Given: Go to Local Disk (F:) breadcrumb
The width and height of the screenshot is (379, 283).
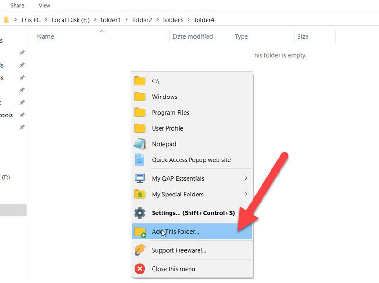Looking at the screenshot, I should point(70,20).
